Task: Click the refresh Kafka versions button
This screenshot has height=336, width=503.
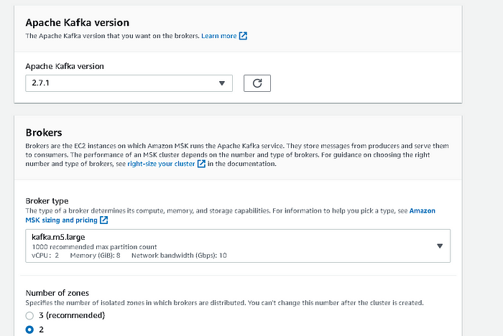Action: [257, 83]
